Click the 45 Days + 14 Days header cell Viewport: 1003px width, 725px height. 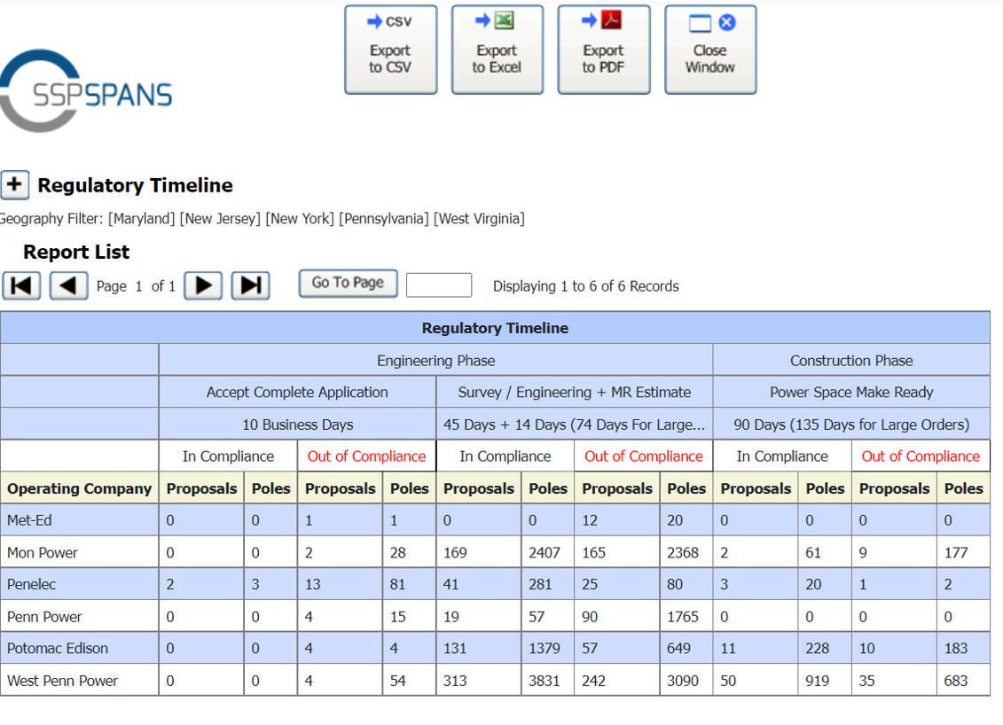[575, 425]
